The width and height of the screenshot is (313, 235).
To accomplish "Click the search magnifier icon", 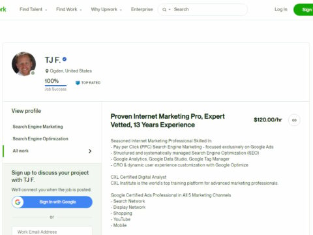I will (164, 10).
